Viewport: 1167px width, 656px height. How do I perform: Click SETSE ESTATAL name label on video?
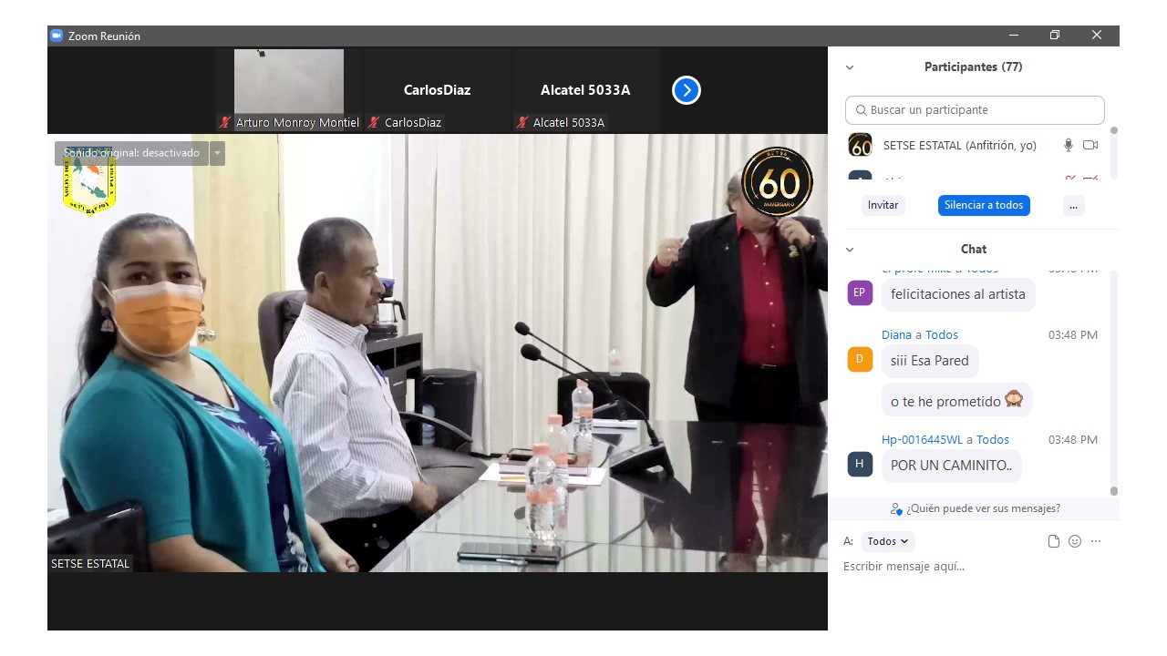pyautogui.click(x=90, y=564)
